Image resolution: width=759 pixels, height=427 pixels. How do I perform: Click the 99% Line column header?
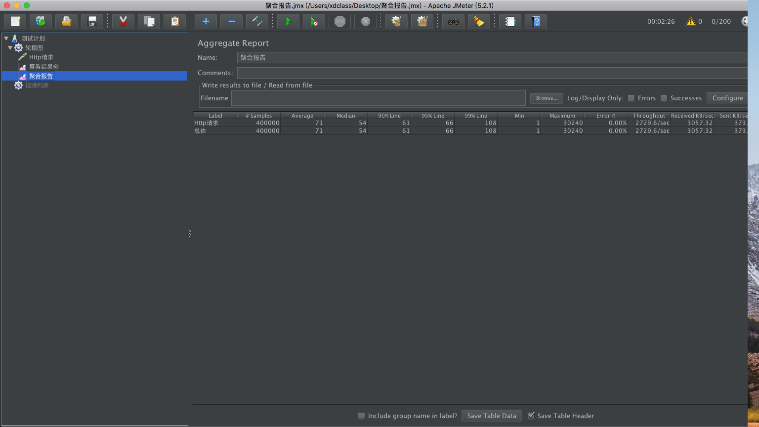[476, 116]
